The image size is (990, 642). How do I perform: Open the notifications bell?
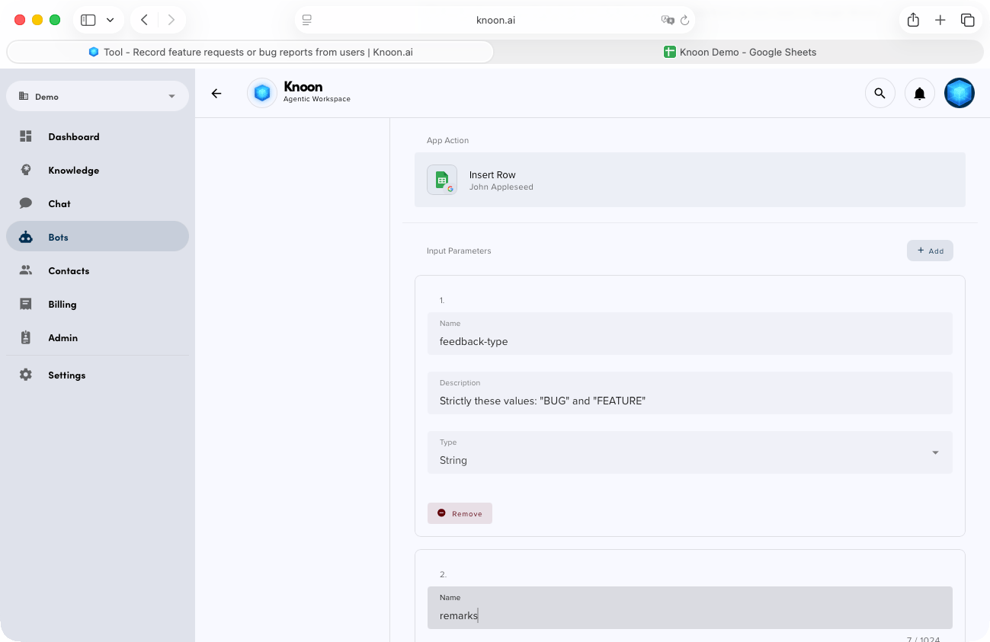click(x=919, y=93)
